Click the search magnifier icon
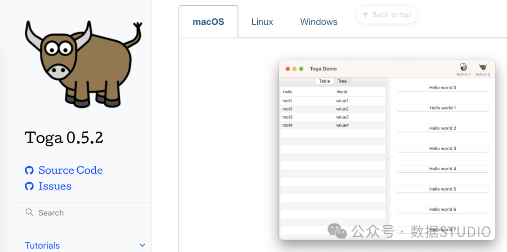This screenshot has width=507, height=252. tap(30, 212)
